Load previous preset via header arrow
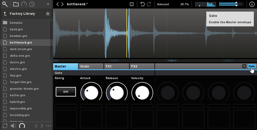 (58, 4)
